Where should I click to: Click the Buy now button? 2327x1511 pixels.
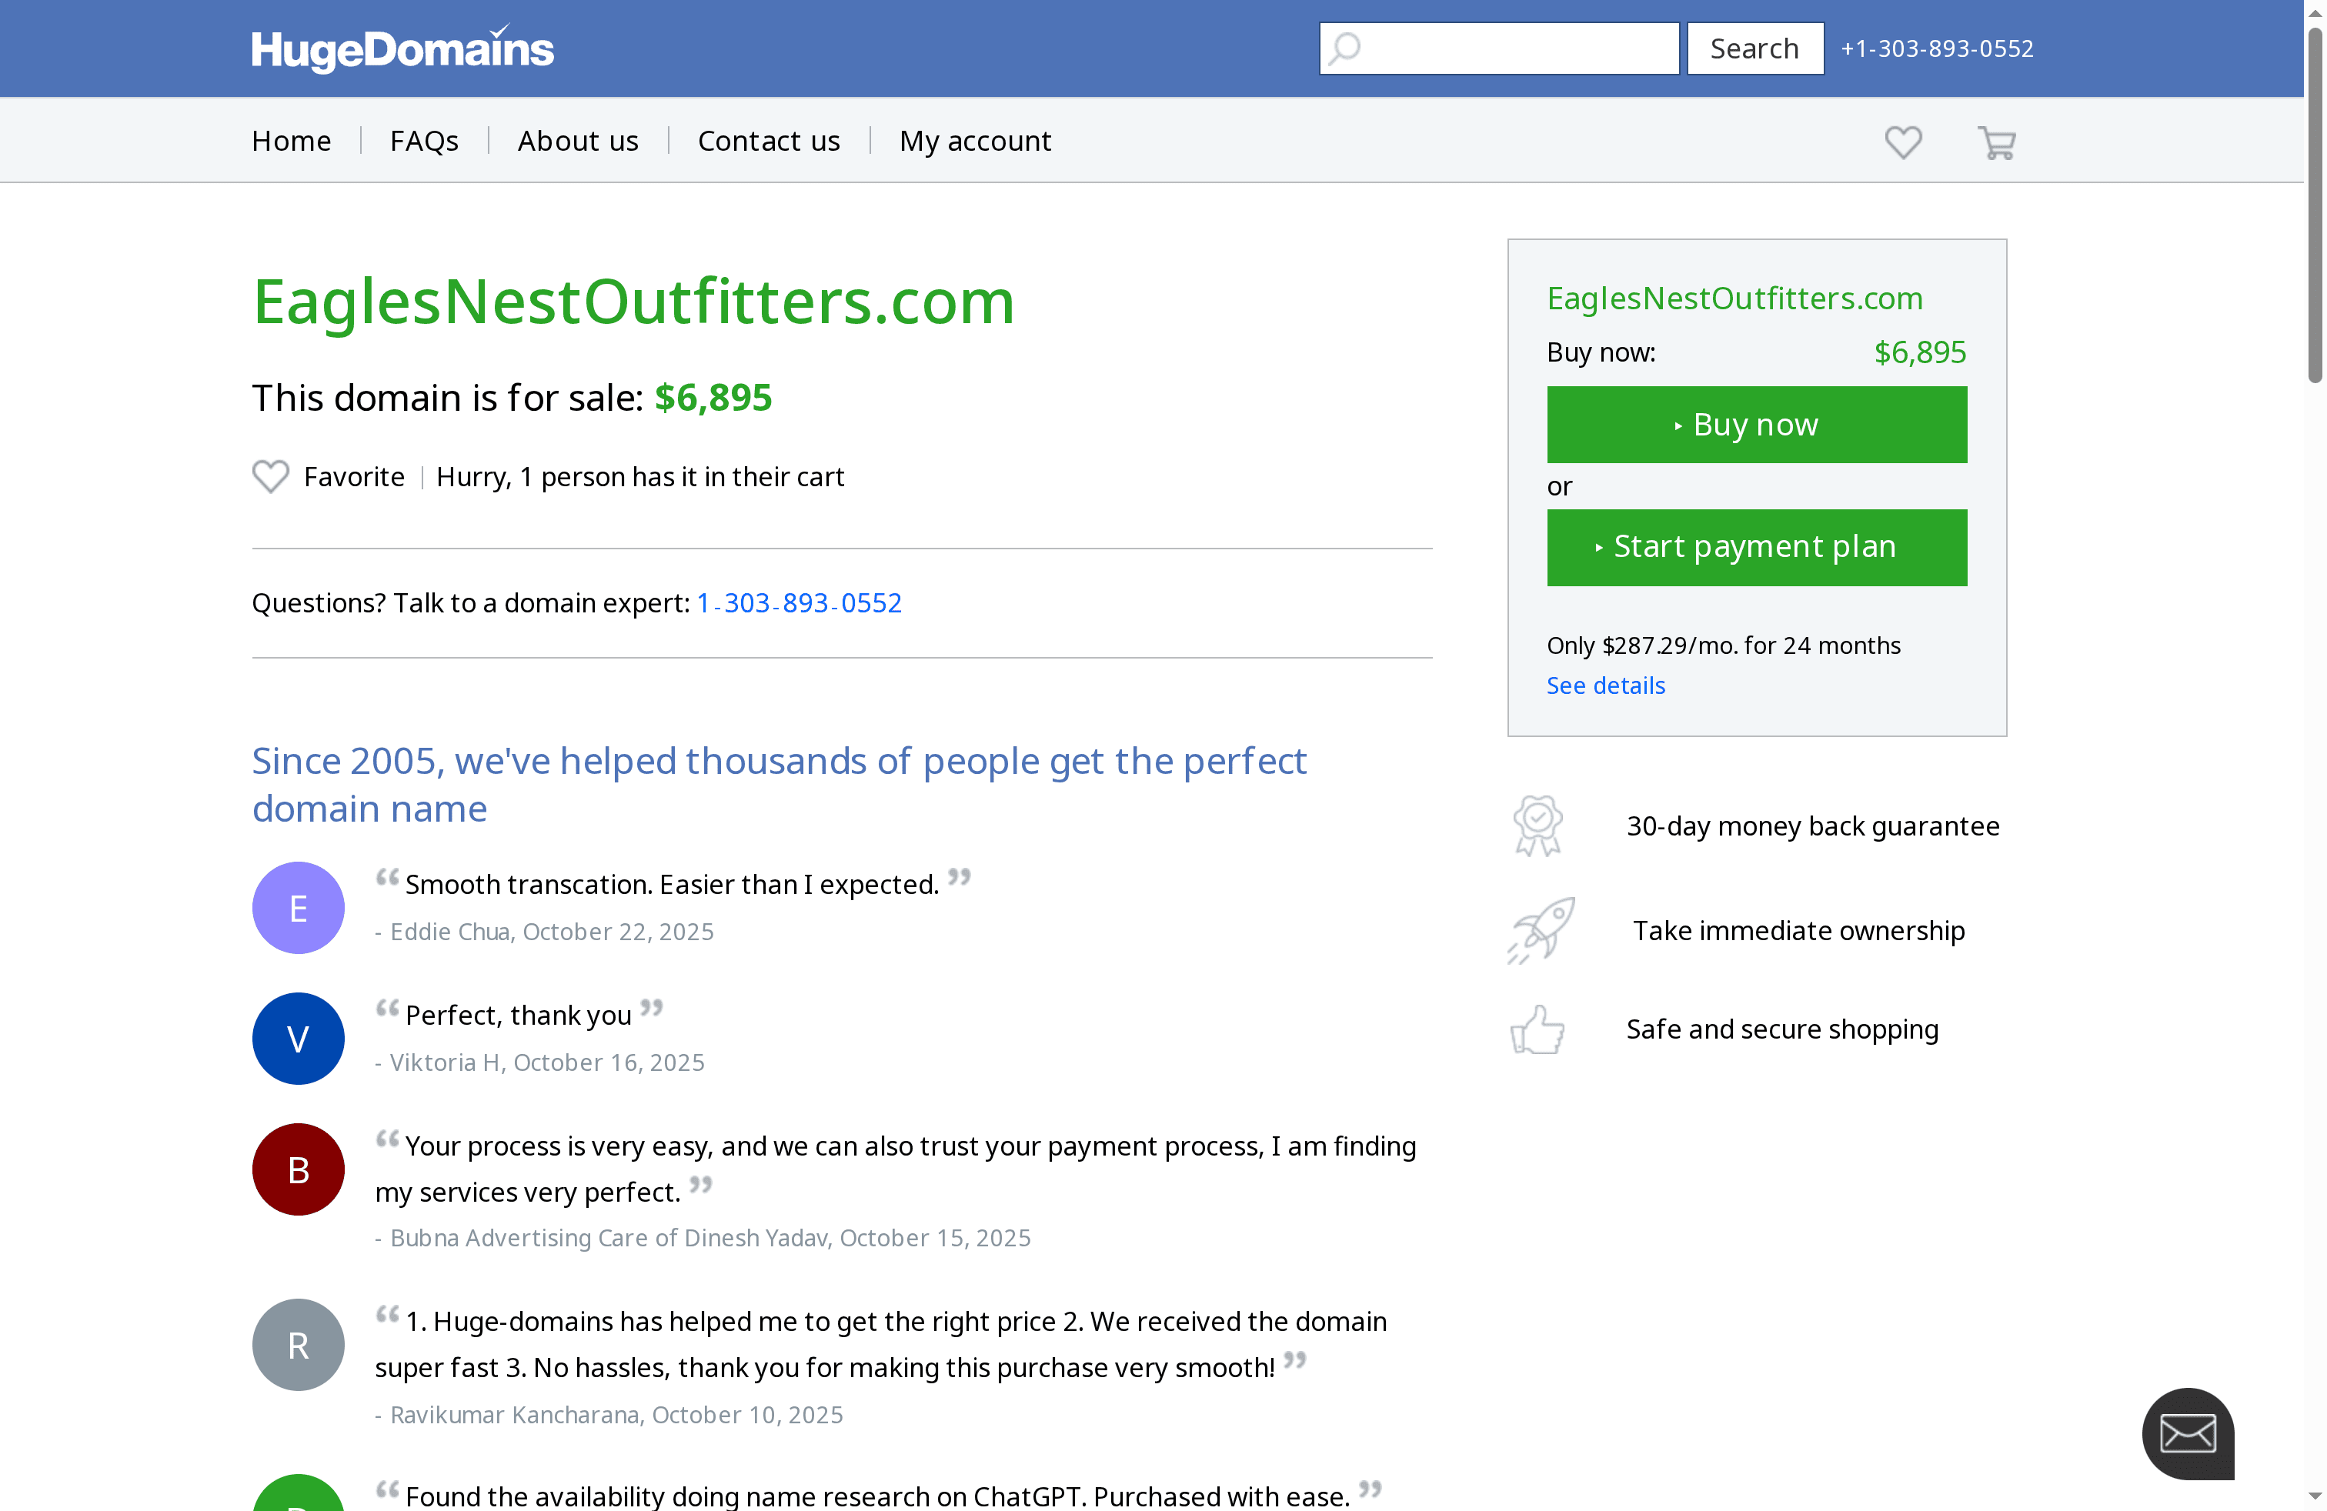click(x=1756, y=424)
